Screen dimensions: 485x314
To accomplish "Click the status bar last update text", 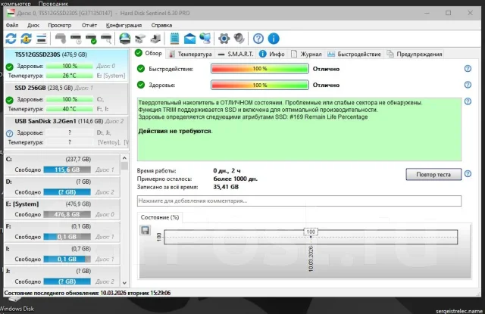I will click(87, 293).
